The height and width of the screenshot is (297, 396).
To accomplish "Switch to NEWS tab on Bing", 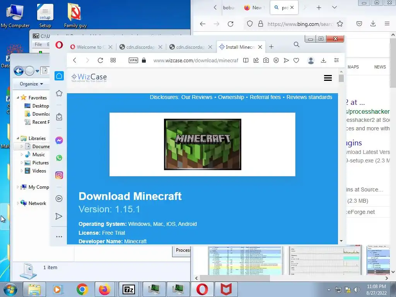I will (380, 67).
